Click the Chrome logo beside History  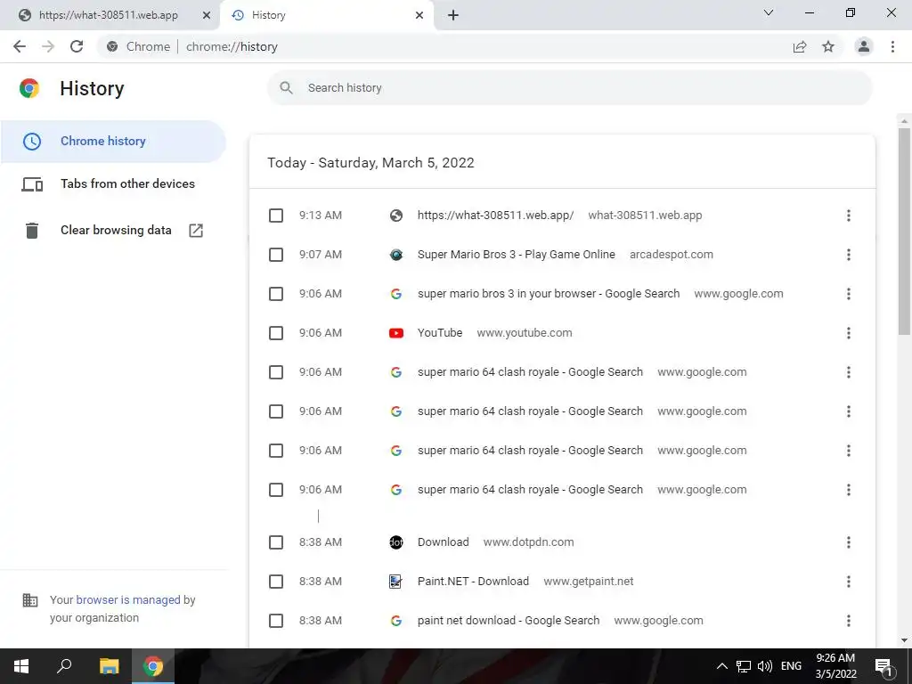coord(29,88)
